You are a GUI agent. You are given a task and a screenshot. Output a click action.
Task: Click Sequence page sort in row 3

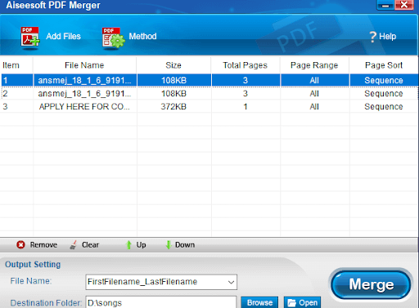click(x=384, y=106)
